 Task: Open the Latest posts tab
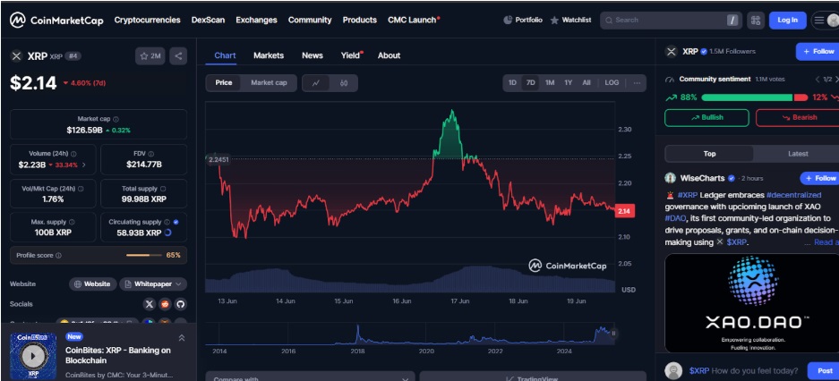(x=797, y=154)
